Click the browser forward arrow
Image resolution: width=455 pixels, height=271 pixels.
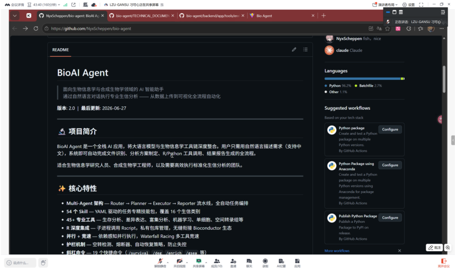click(x=25, y=28)
